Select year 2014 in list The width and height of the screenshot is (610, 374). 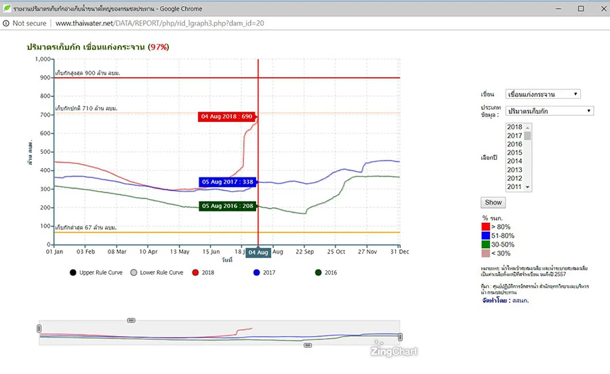514,161
